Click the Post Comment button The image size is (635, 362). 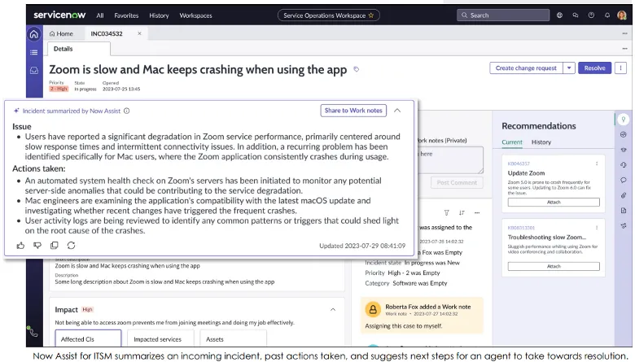coord(457,183)
